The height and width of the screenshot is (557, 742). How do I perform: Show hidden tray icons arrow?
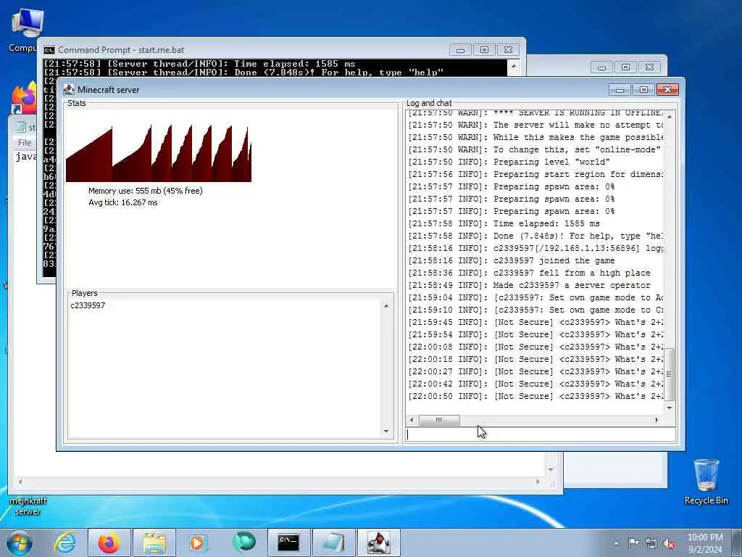[x=616, y=543]
